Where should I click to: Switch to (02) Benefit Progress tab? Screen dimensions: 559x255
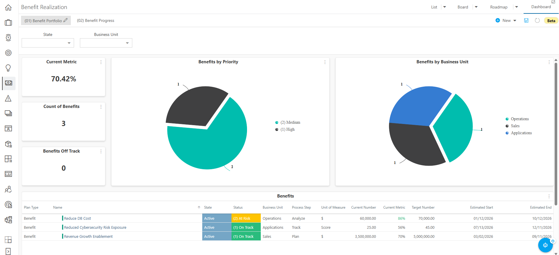pyautogui.click(x=95, y=20)
